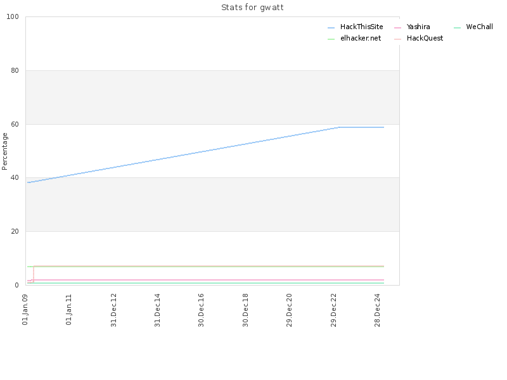This screenshot has width=507, height=380.
Task: Click the Percentage y-axis title
Action: [4, 151]
